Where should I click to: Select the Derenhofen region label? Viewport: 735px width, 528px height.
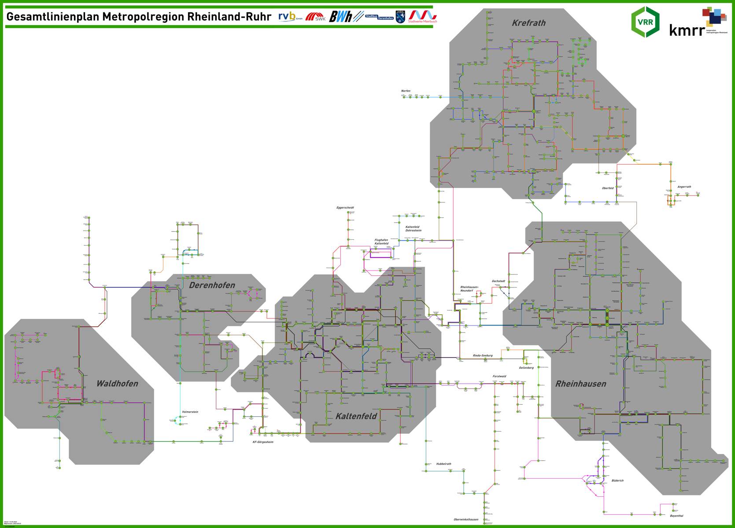click(x=212, y=285)
